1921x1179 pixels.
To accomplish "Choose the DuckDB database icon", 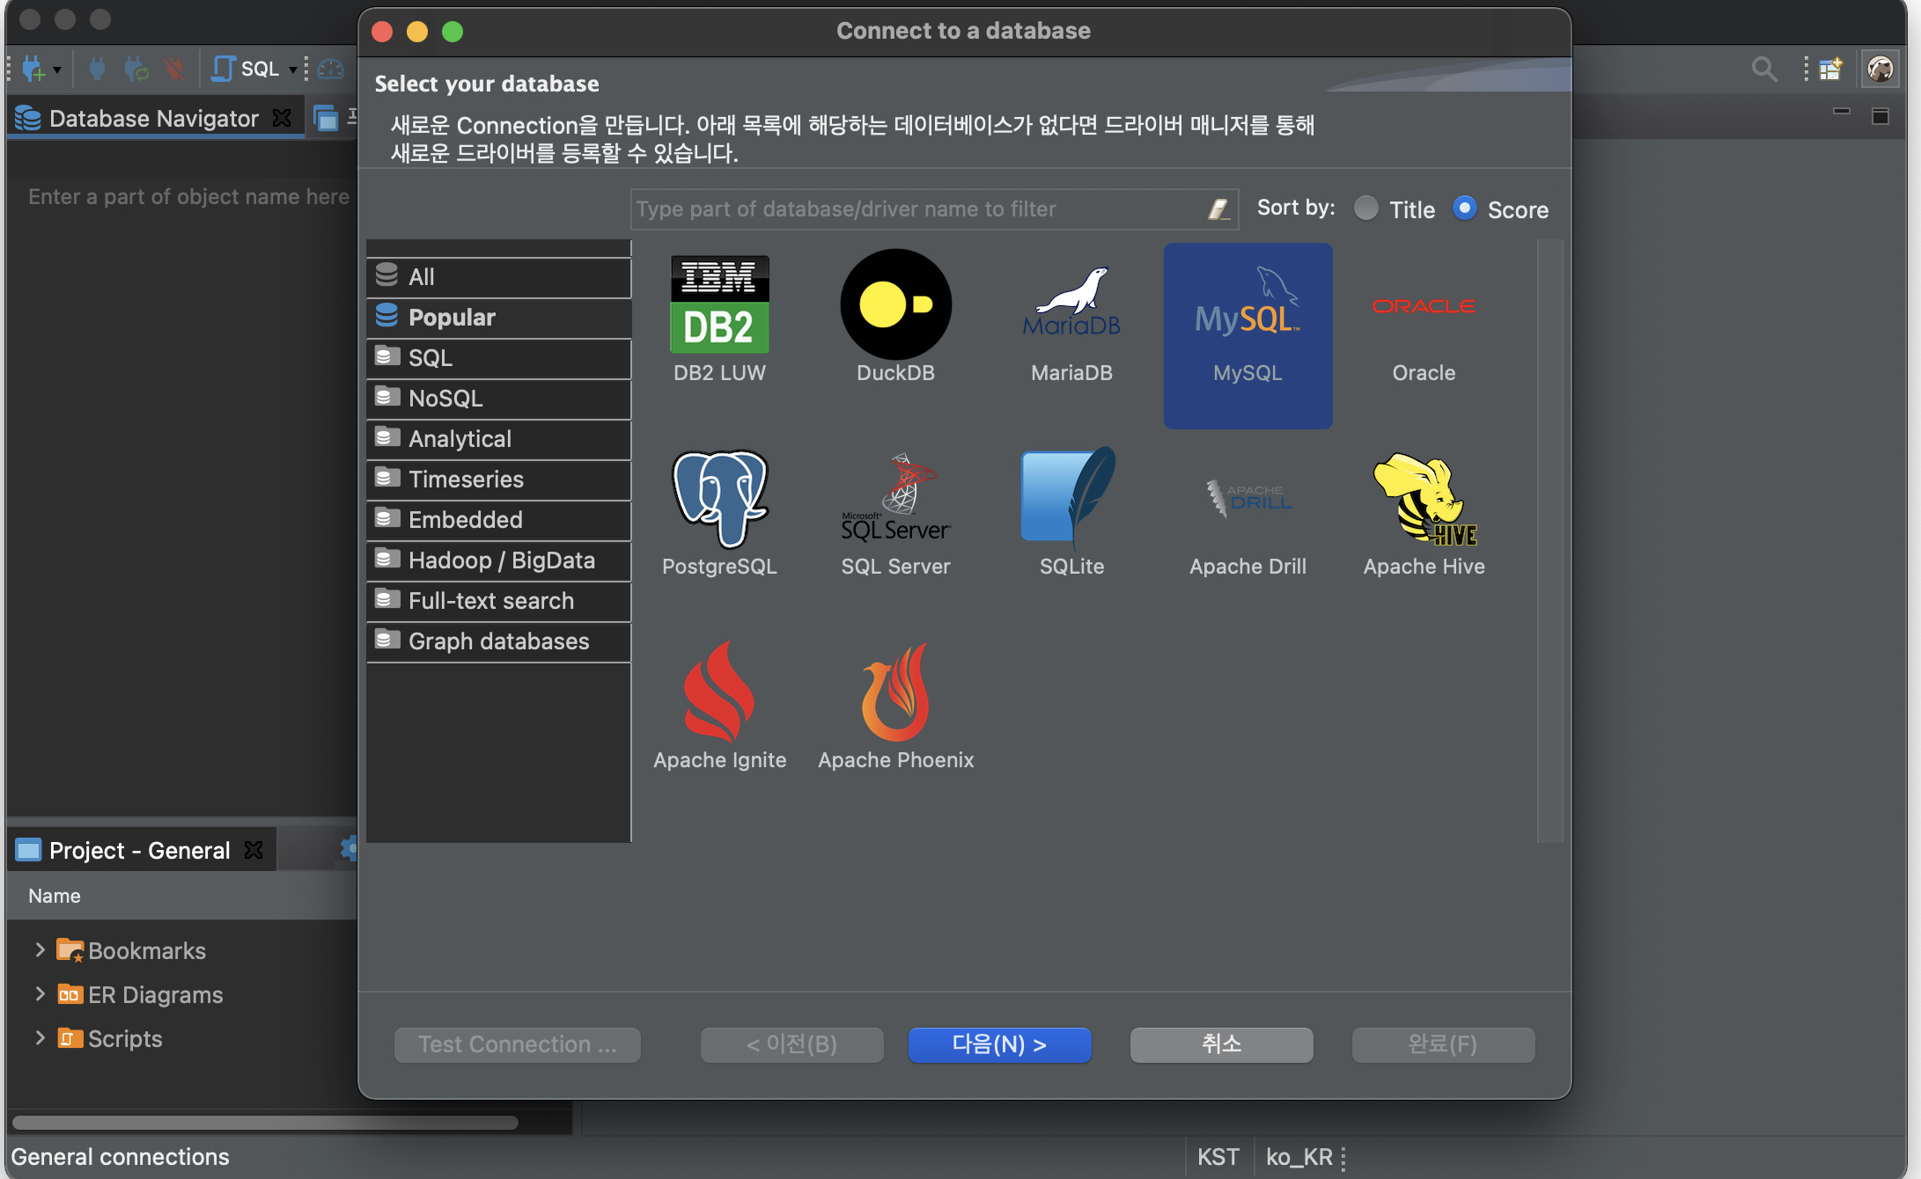I will (895, 304).
